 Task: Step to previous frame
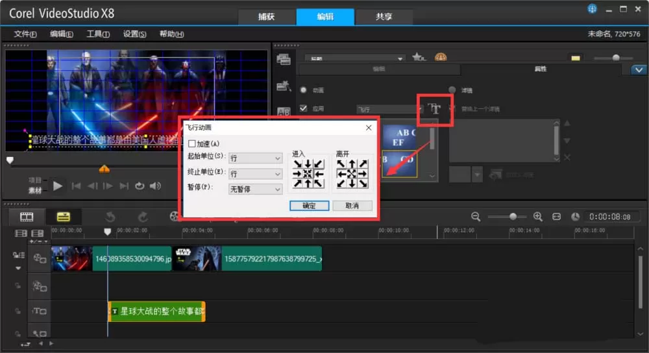[x=92, y=186]
